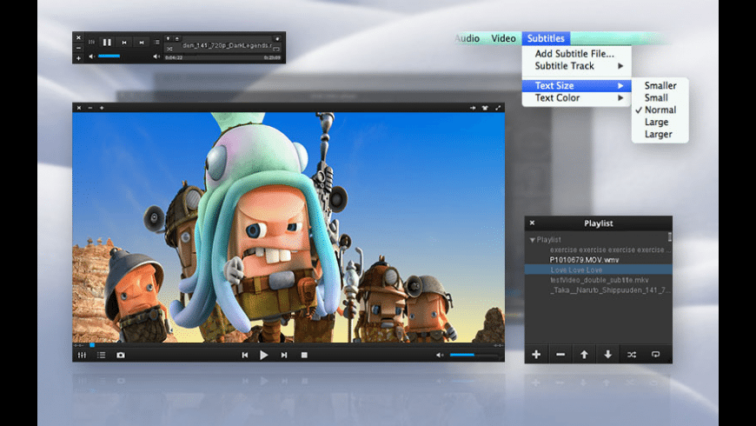Expand the Text Size submenu arrow
The width and height of the screenshot is (756, 426).
(620, 86)
